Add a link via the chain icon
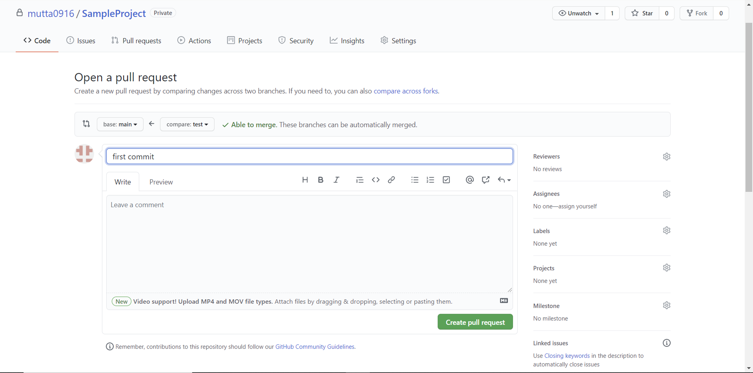This screenshot has width=753, height=373. pos(391,180)
